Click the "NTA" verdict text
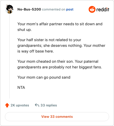 click(21, 87)
